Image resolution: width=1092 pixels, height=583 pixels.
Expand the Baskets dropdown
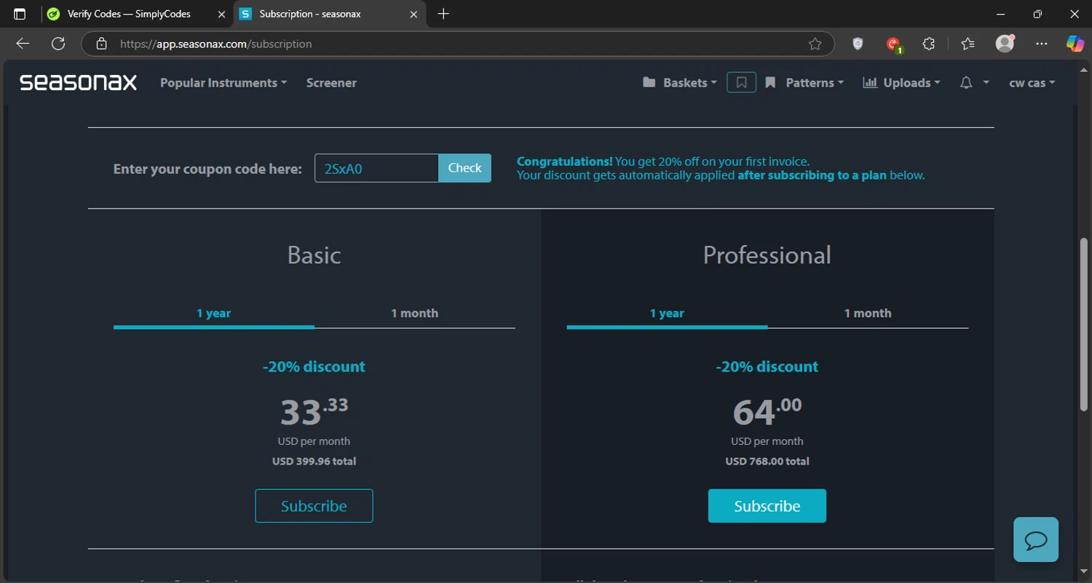point(680,83)
